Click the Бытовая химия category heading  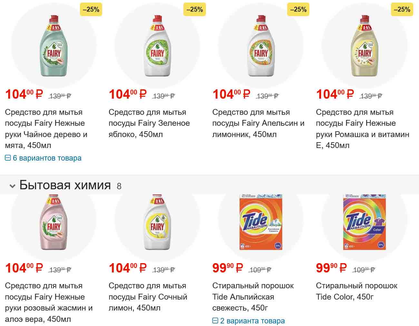(x=65, y=185)
